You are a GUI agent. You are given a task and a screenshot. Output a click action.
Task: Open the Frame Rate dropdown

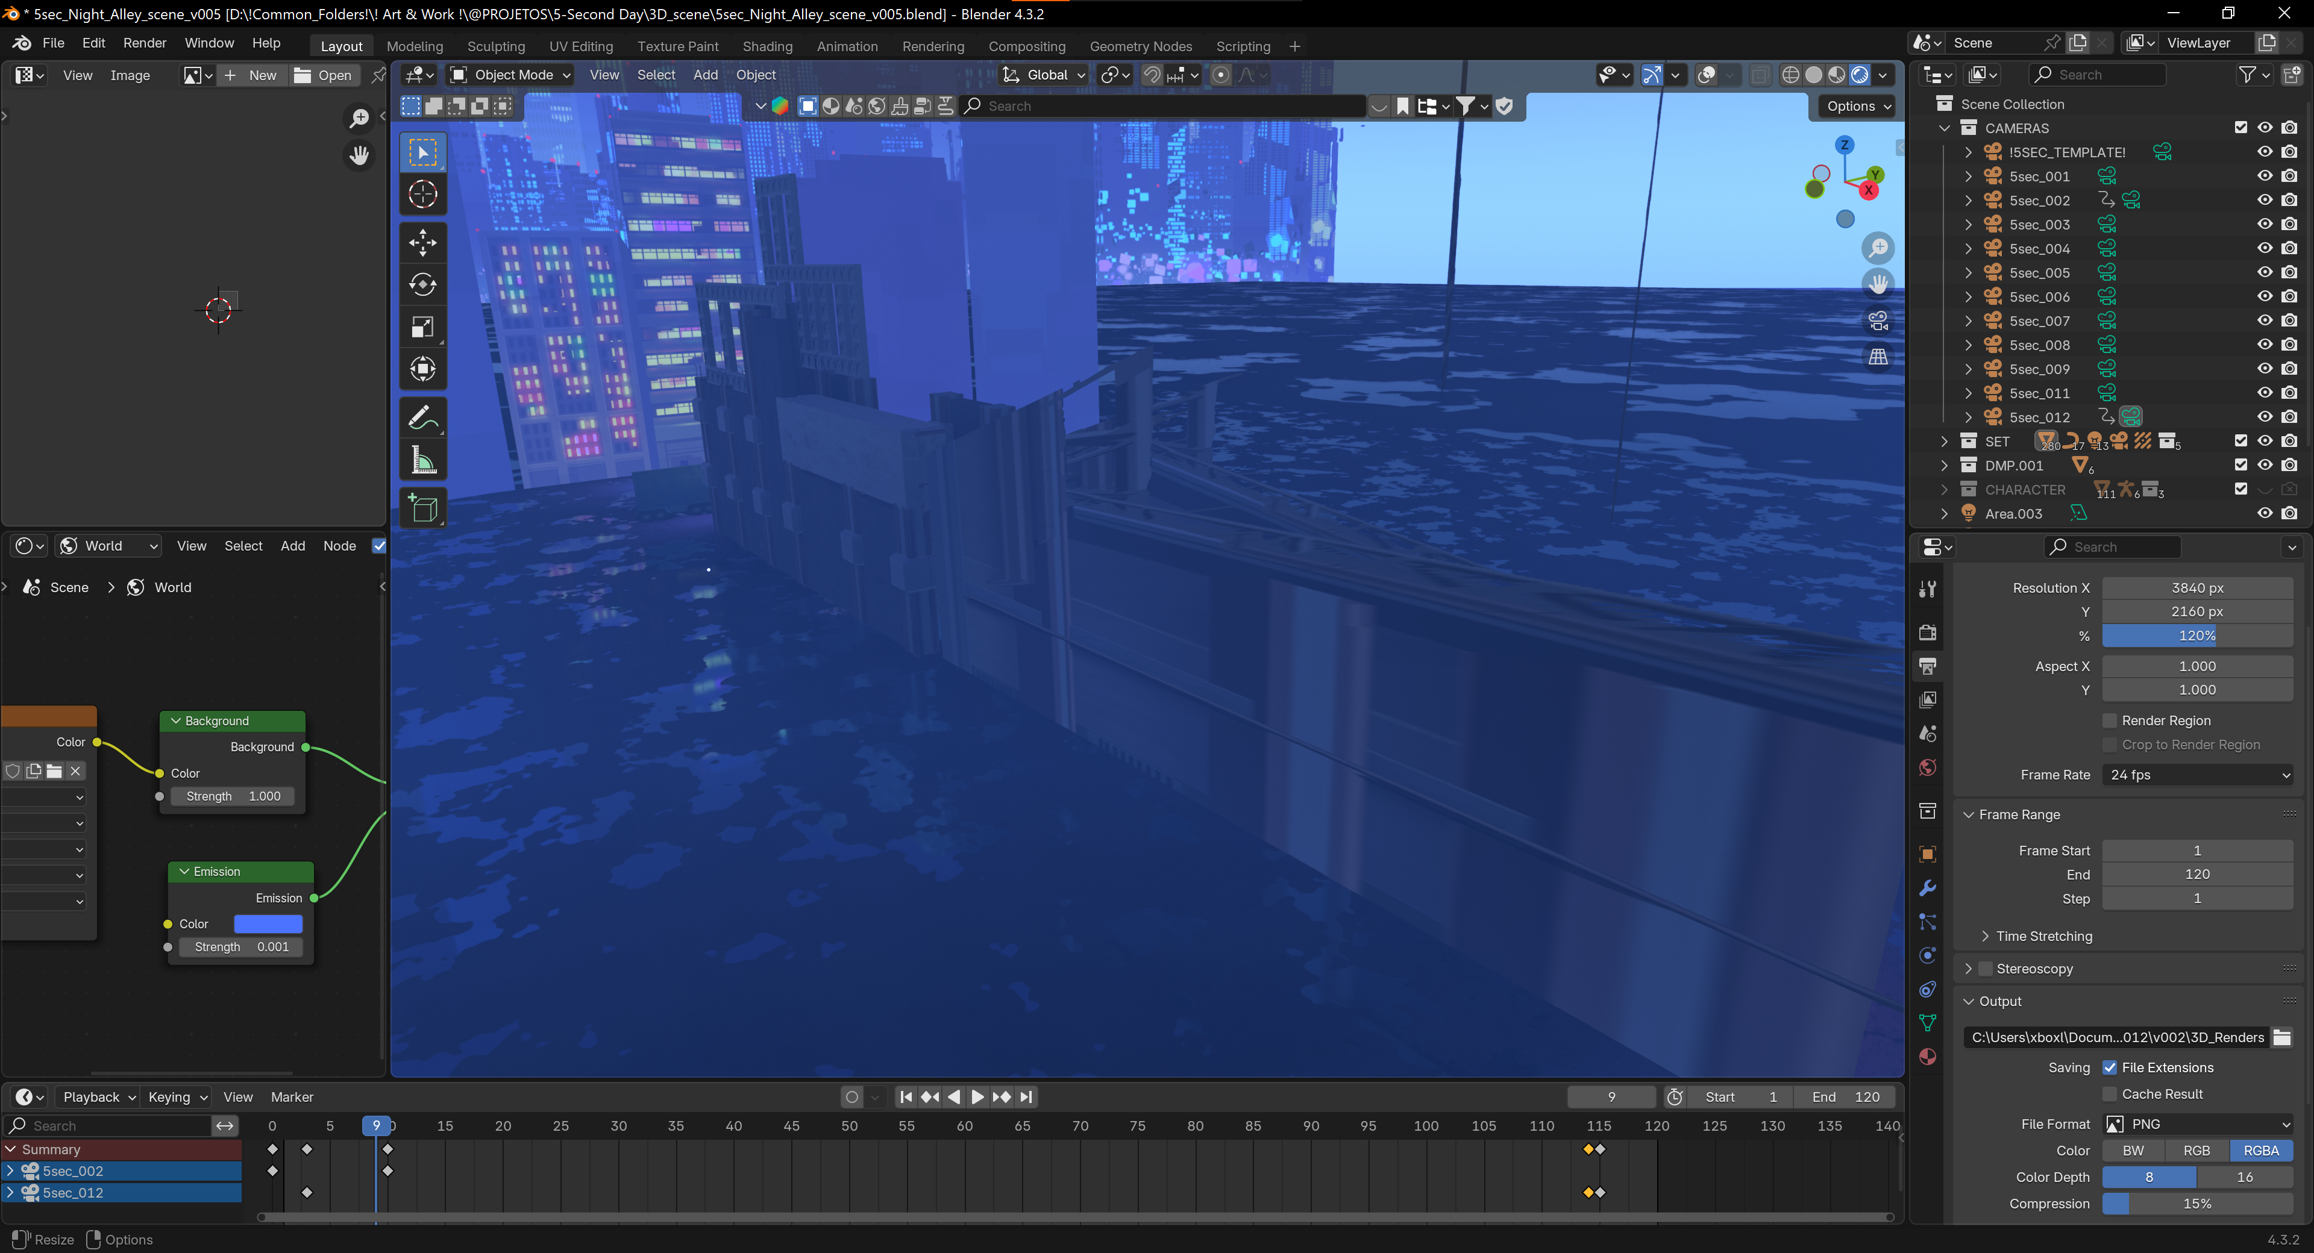point(2197,774)
